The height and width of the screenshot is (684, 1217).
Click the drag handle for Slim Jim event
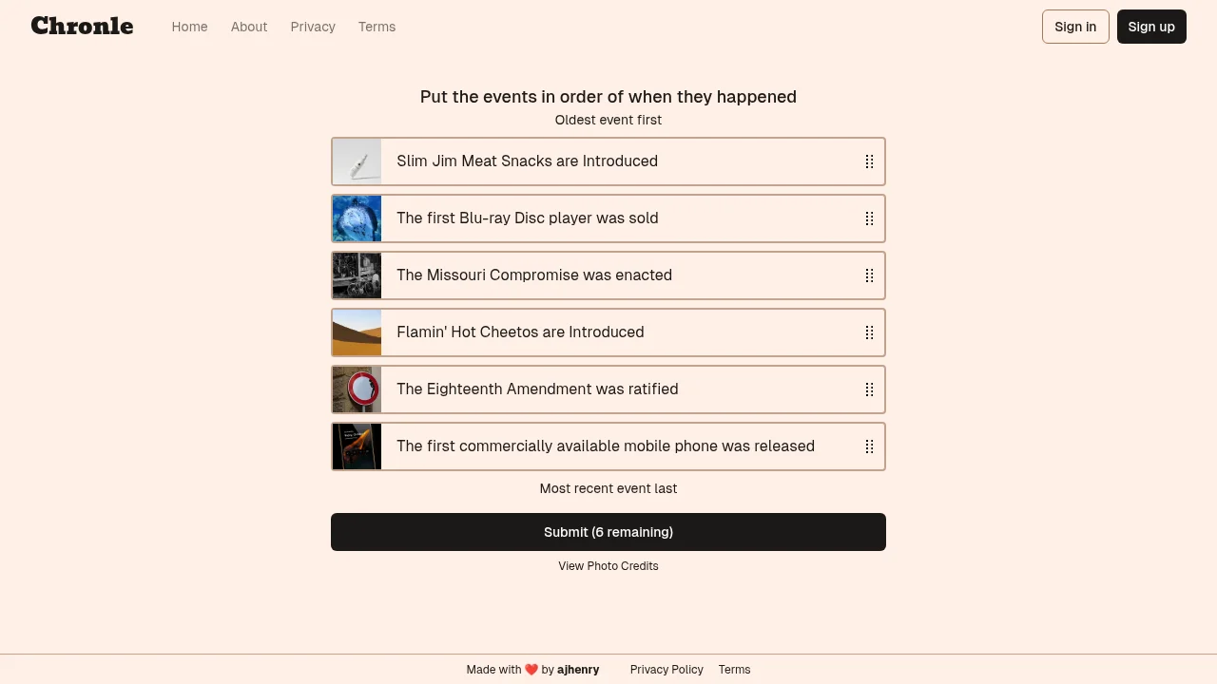(869, 161)
